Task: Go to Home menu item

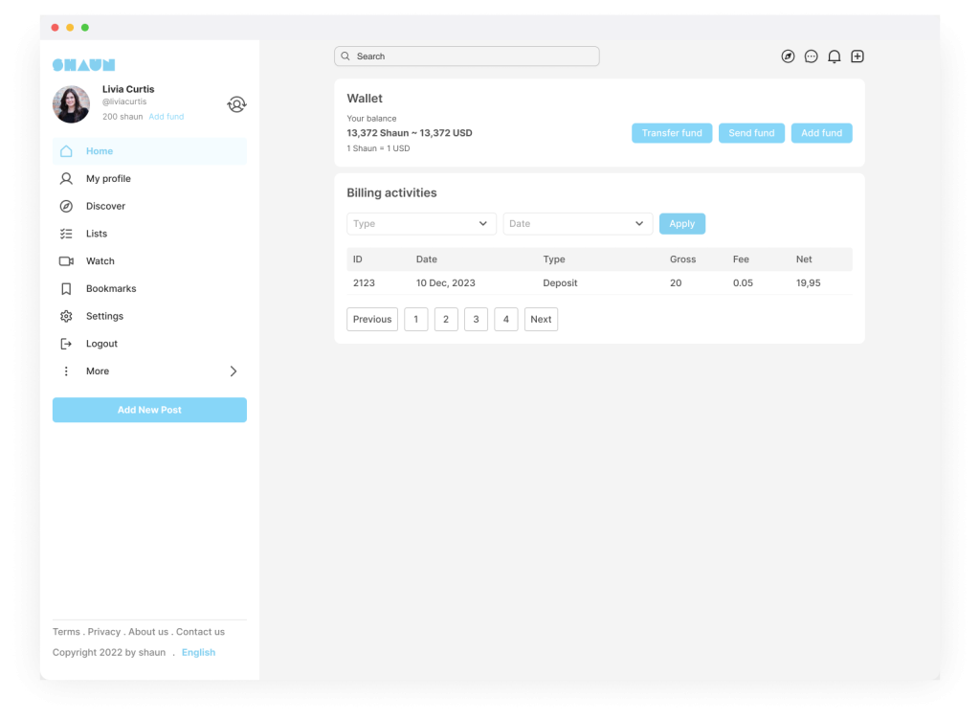Action: point(149,151)
